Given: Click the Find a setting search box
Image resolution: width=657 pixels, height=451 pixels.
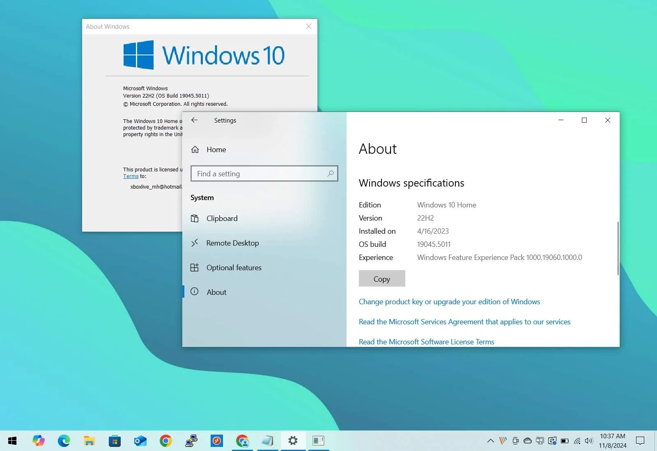Looking at the screenshot, I should (264, 173).
